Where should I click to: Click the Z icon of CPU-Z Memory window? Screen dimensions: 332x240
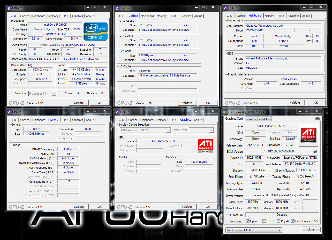click(9, 112)
